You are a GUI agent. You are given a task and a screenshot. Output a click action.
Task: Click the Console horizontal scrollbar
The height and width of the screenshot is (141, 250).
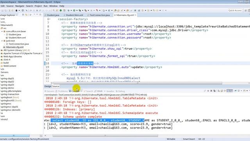click(x=105, y=136)
